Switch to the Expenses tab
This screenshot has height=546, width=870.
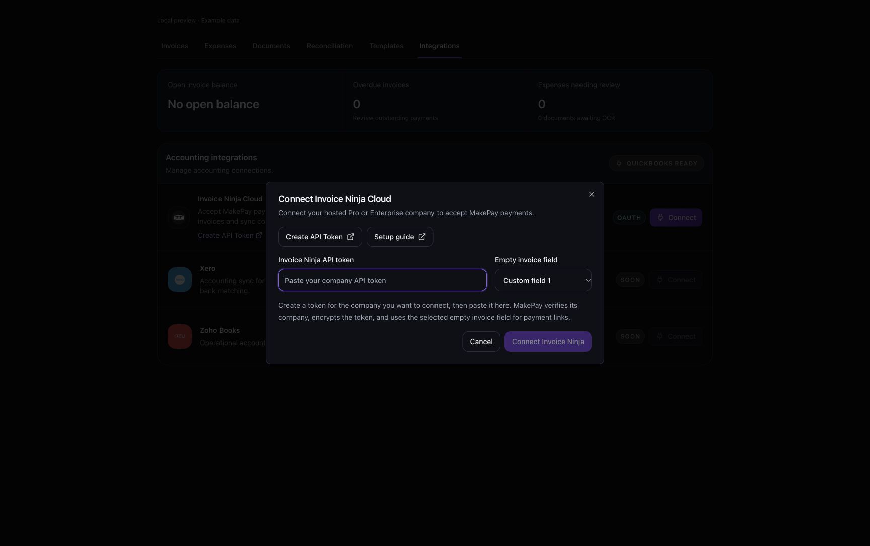220,46
